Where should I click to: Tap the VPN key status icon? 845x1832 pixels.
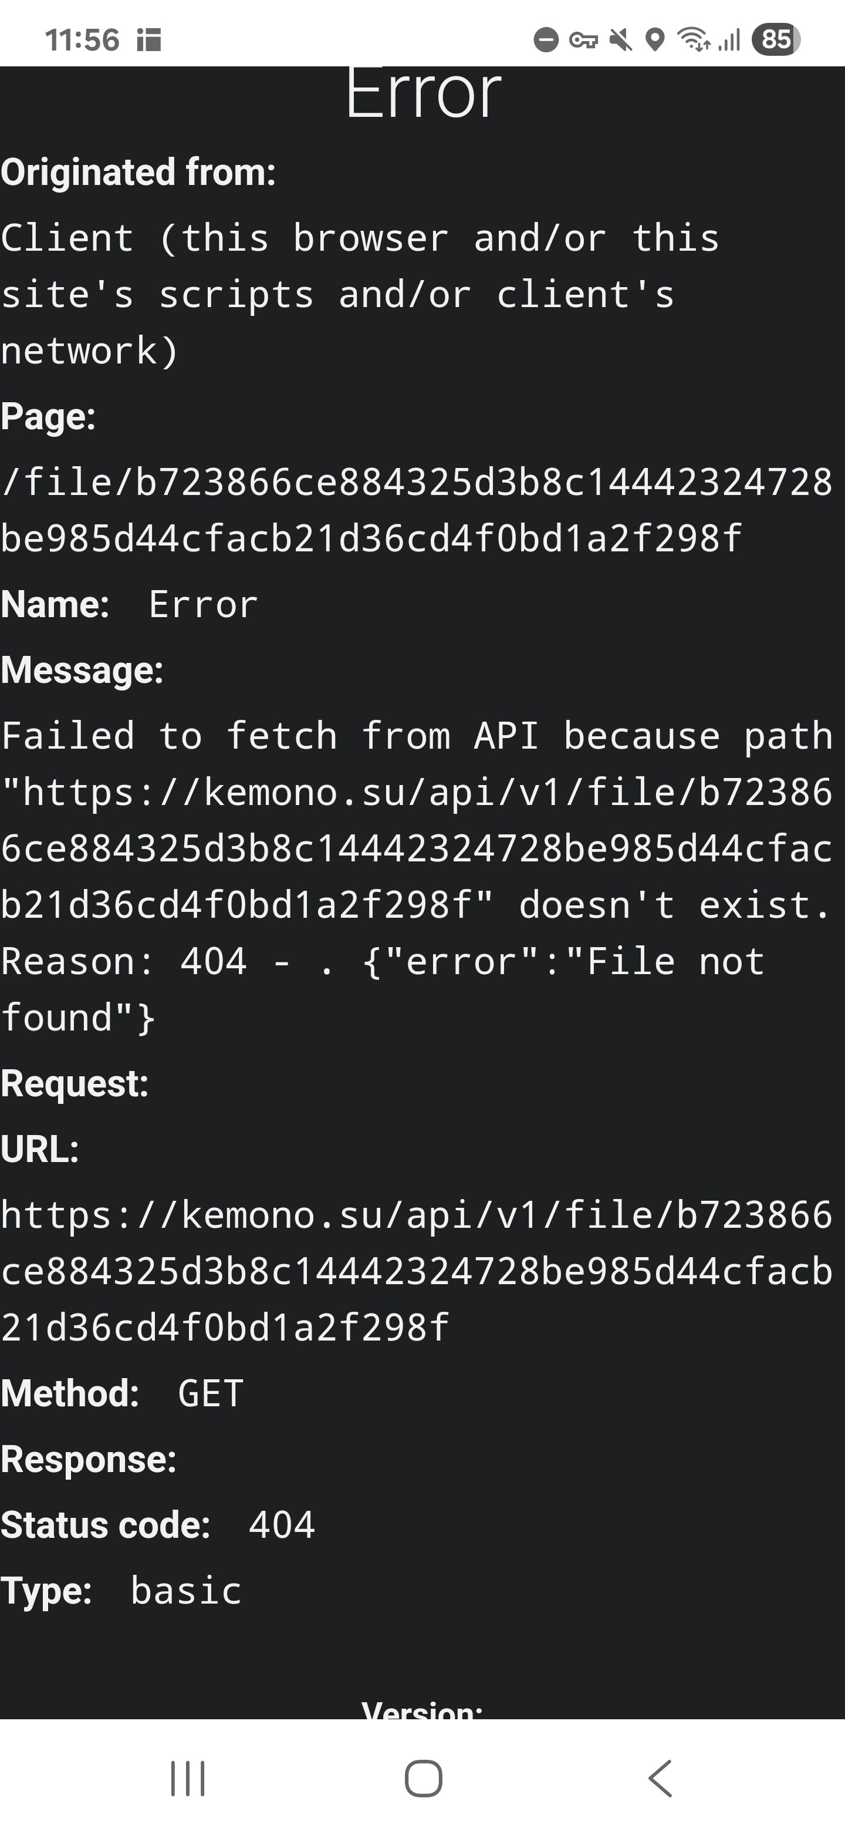[x=583, y=41]
